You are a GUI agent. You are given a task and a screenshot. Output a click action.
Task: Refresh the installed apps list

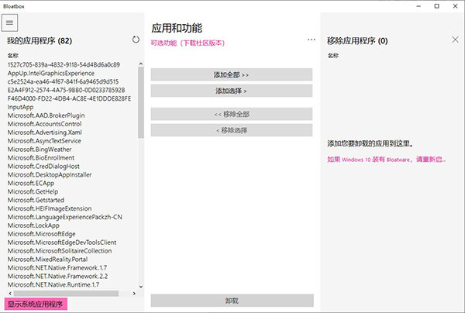[x=136, y=39]
